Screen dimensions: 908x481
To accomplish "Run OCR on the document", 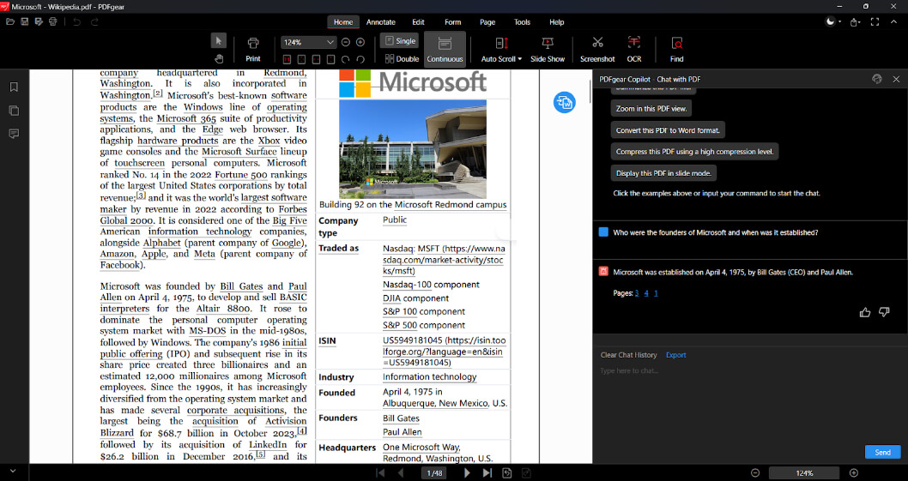I will point(634,50).
